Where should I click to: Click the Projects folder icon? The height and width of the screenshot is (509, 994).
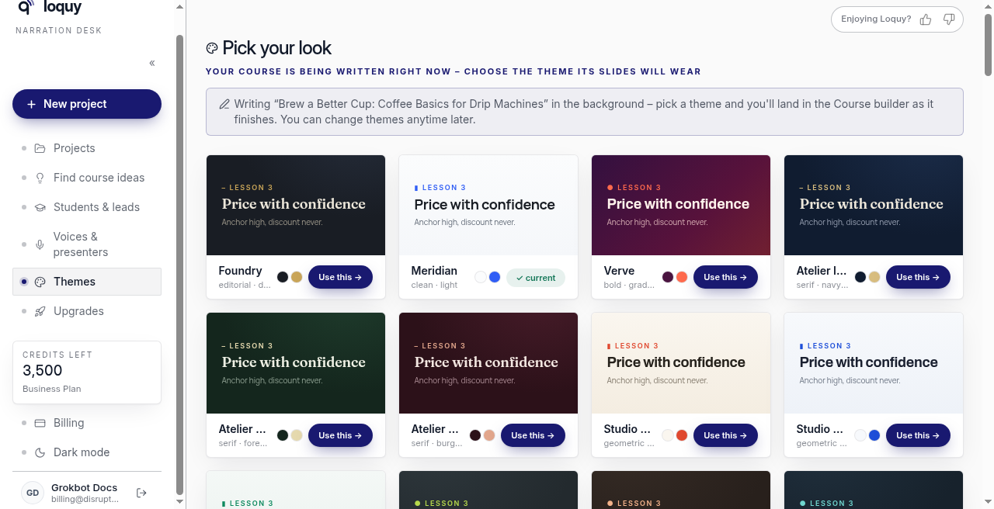40,148
